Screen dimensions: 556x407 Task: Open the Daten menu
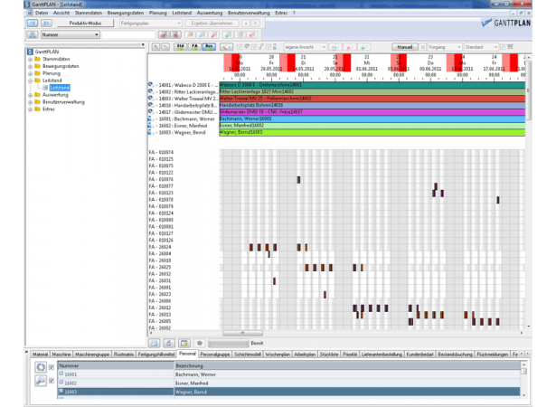[x=42, y=13]
